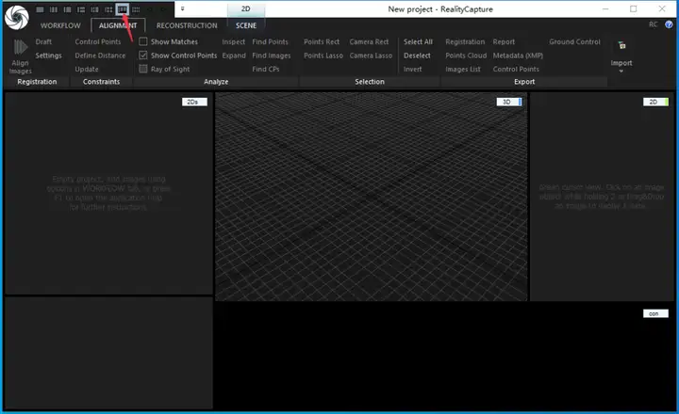This screenshot has width=679, height=414.
Task: Click Invert selection
Action: (x=413, y=69)
